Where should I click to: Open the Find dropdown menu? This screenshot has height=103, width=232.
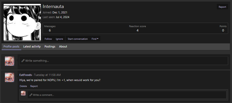(95, 39)
